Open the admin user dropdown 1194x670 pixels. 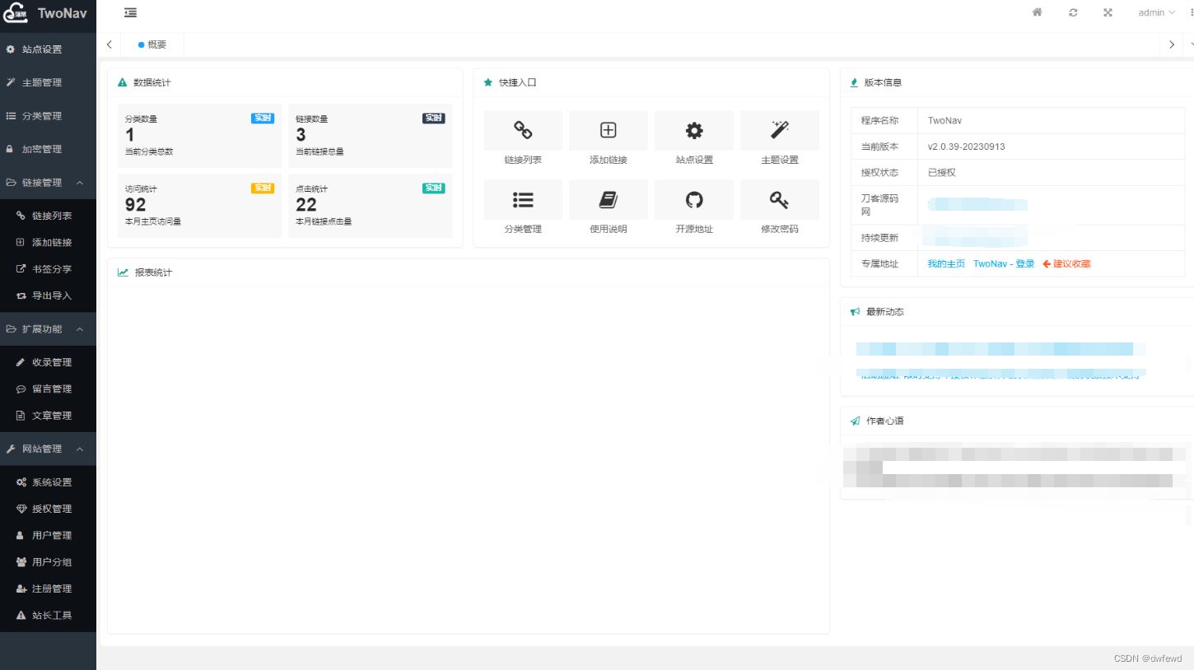(x=1156, y=12)
